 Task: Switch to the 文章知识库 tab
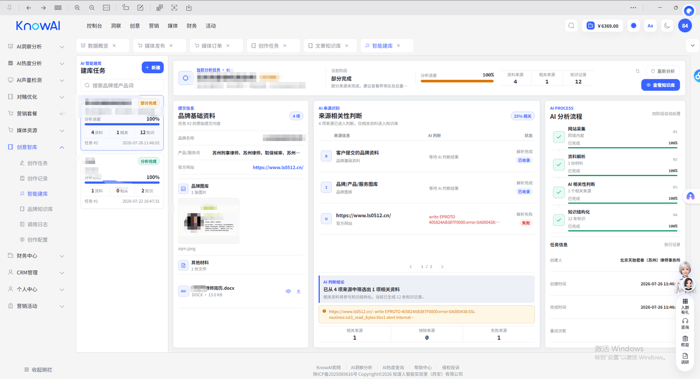pyautogui.click(x=328, y=46)
